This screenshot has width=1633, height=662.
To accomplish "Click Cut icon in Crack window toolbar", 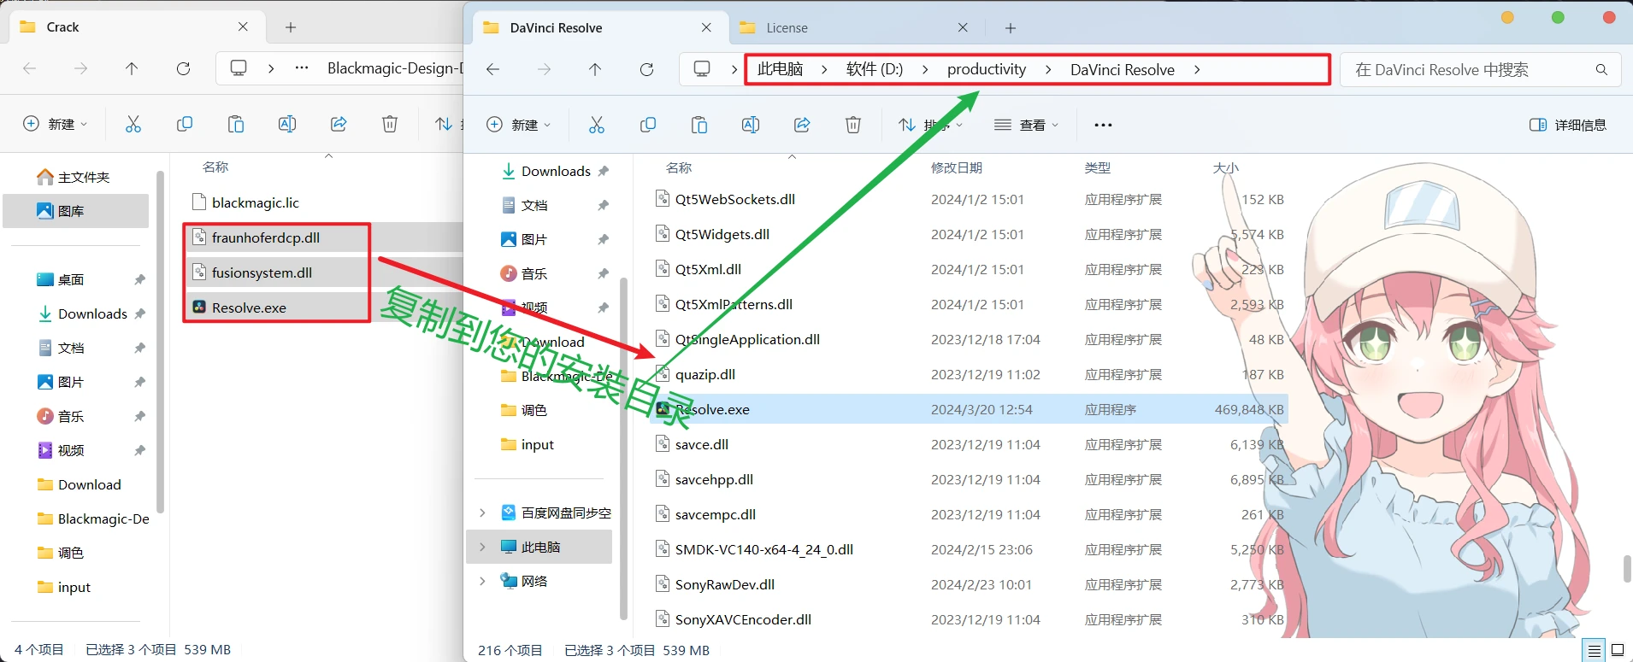I will click(133, 124).
